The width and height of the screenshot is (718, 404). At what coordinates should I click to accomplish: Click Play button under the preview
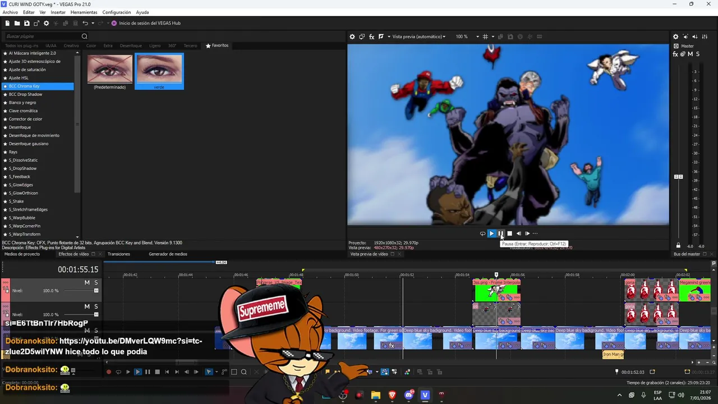[491, 233]
